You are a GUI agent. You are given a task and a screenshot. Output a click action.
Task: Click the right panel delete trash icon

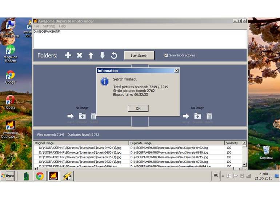(209, 116)
